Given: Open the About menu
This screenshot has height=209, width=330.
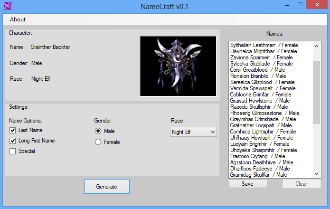Looking at the screenshot, I should point(18,19).
